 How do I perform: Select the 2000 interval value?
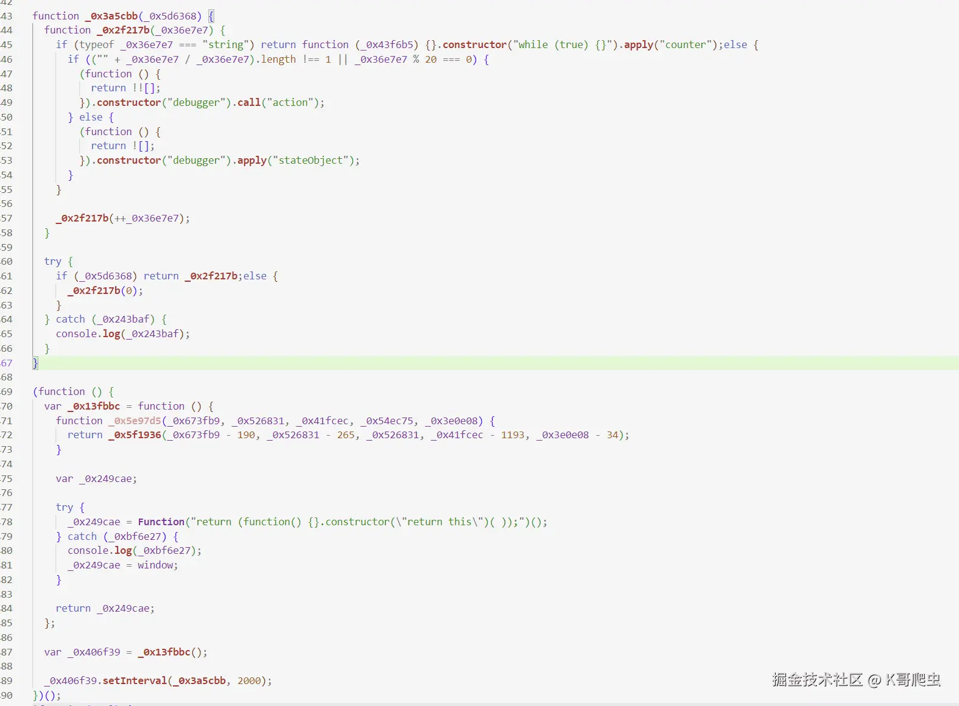click(x=249, y=680)
